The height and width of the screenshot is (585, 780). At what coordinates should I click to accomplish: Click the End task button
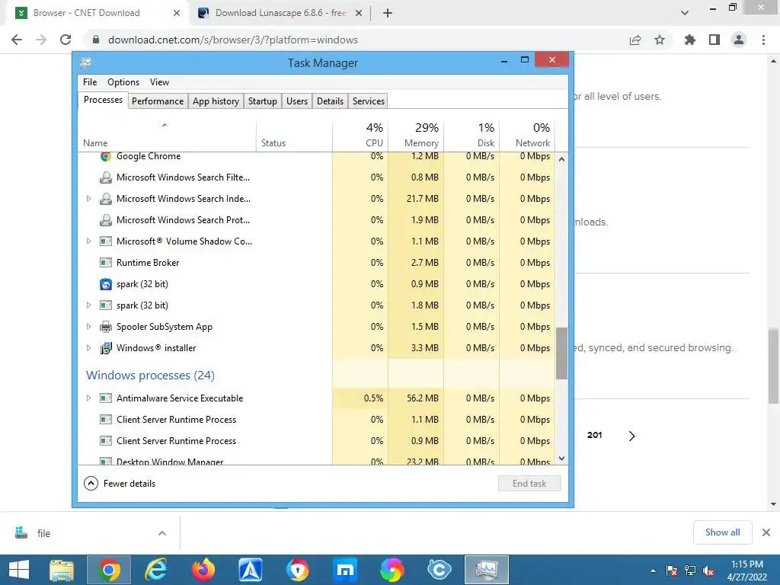[529, 484]
